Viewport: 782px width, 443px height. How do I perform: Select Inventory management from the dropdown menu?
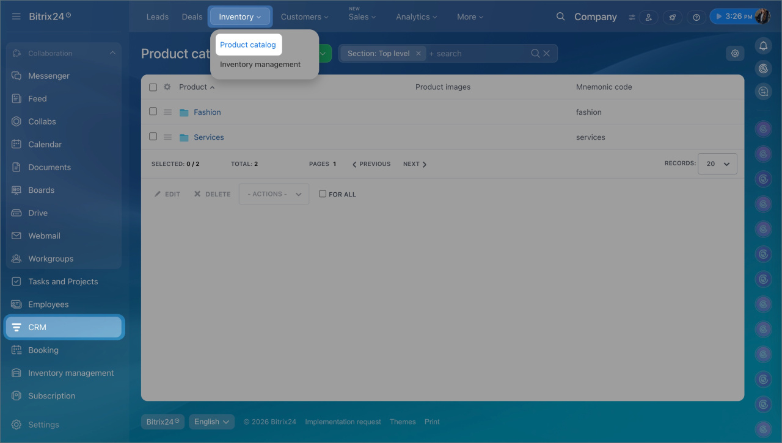click(x=260, y=65)
